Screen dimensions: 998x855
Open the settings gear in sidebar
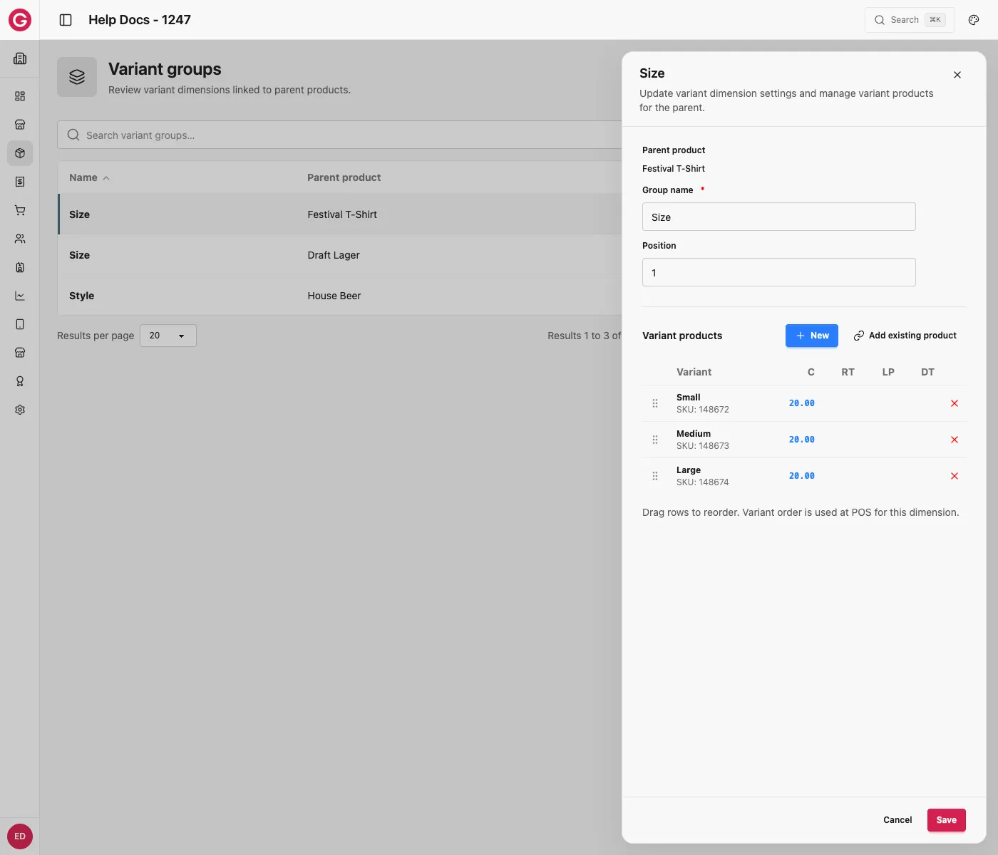[x=20, y=410]
